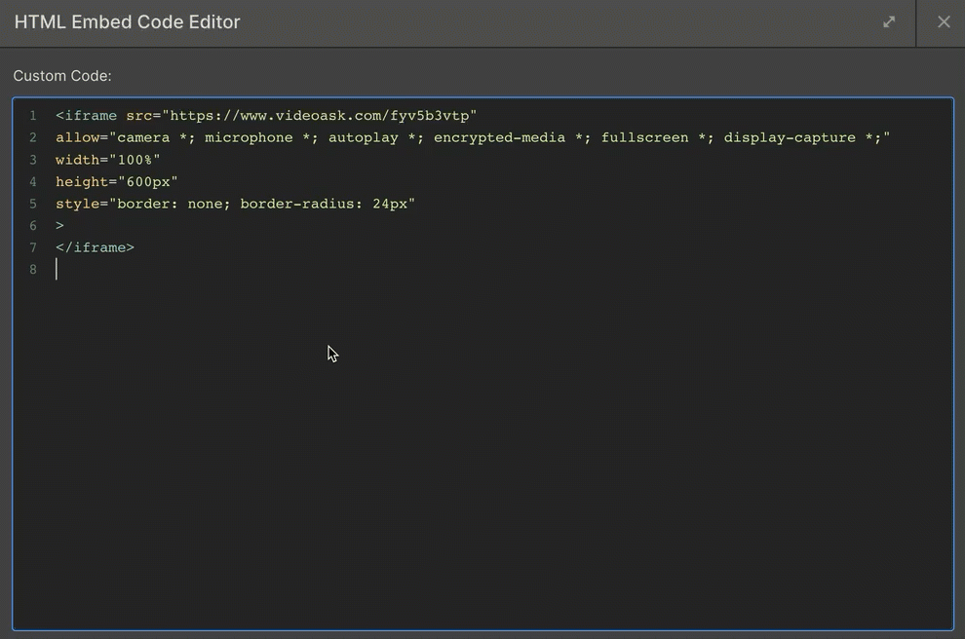The image size is (965, 639).
Task: Click the Custom Code label
Action: pyautogui.click(x=62, y=76)
